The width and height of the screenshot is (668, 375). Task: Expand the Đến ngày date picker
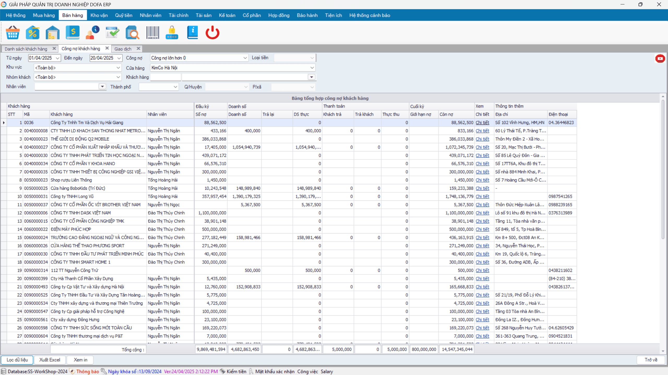click(119, 58)
